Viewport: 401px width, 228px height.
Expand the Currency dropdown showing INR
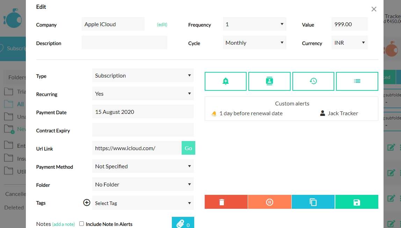(349, 43)
